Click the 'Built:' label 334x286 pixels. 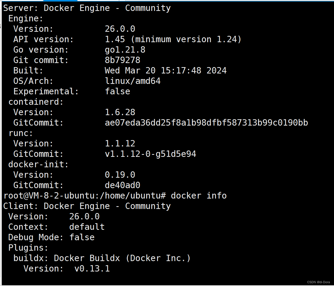(28, 71)
